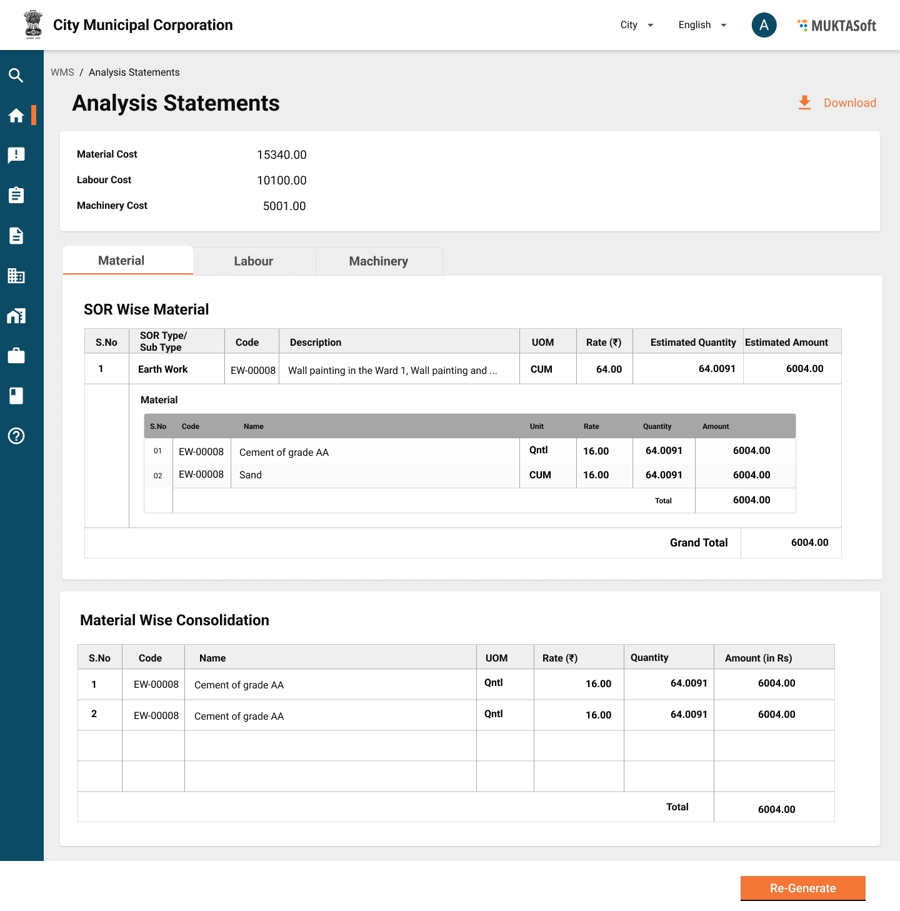Go to Home via sidebar icon

click(x=16, y=116)
